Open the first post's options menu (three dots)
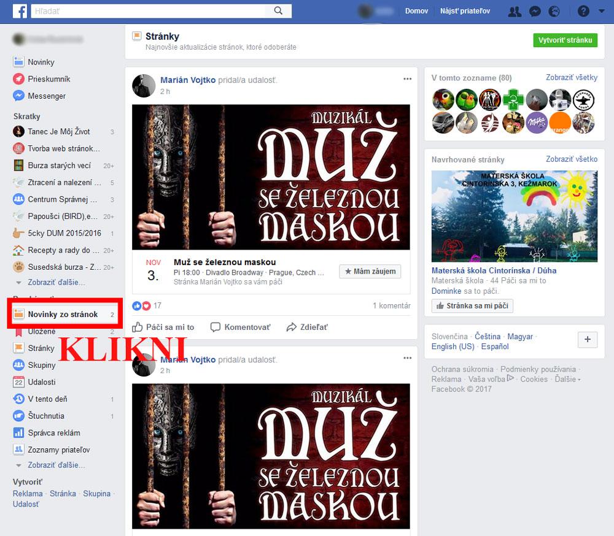The image size is (614, 536). [407, 78]
